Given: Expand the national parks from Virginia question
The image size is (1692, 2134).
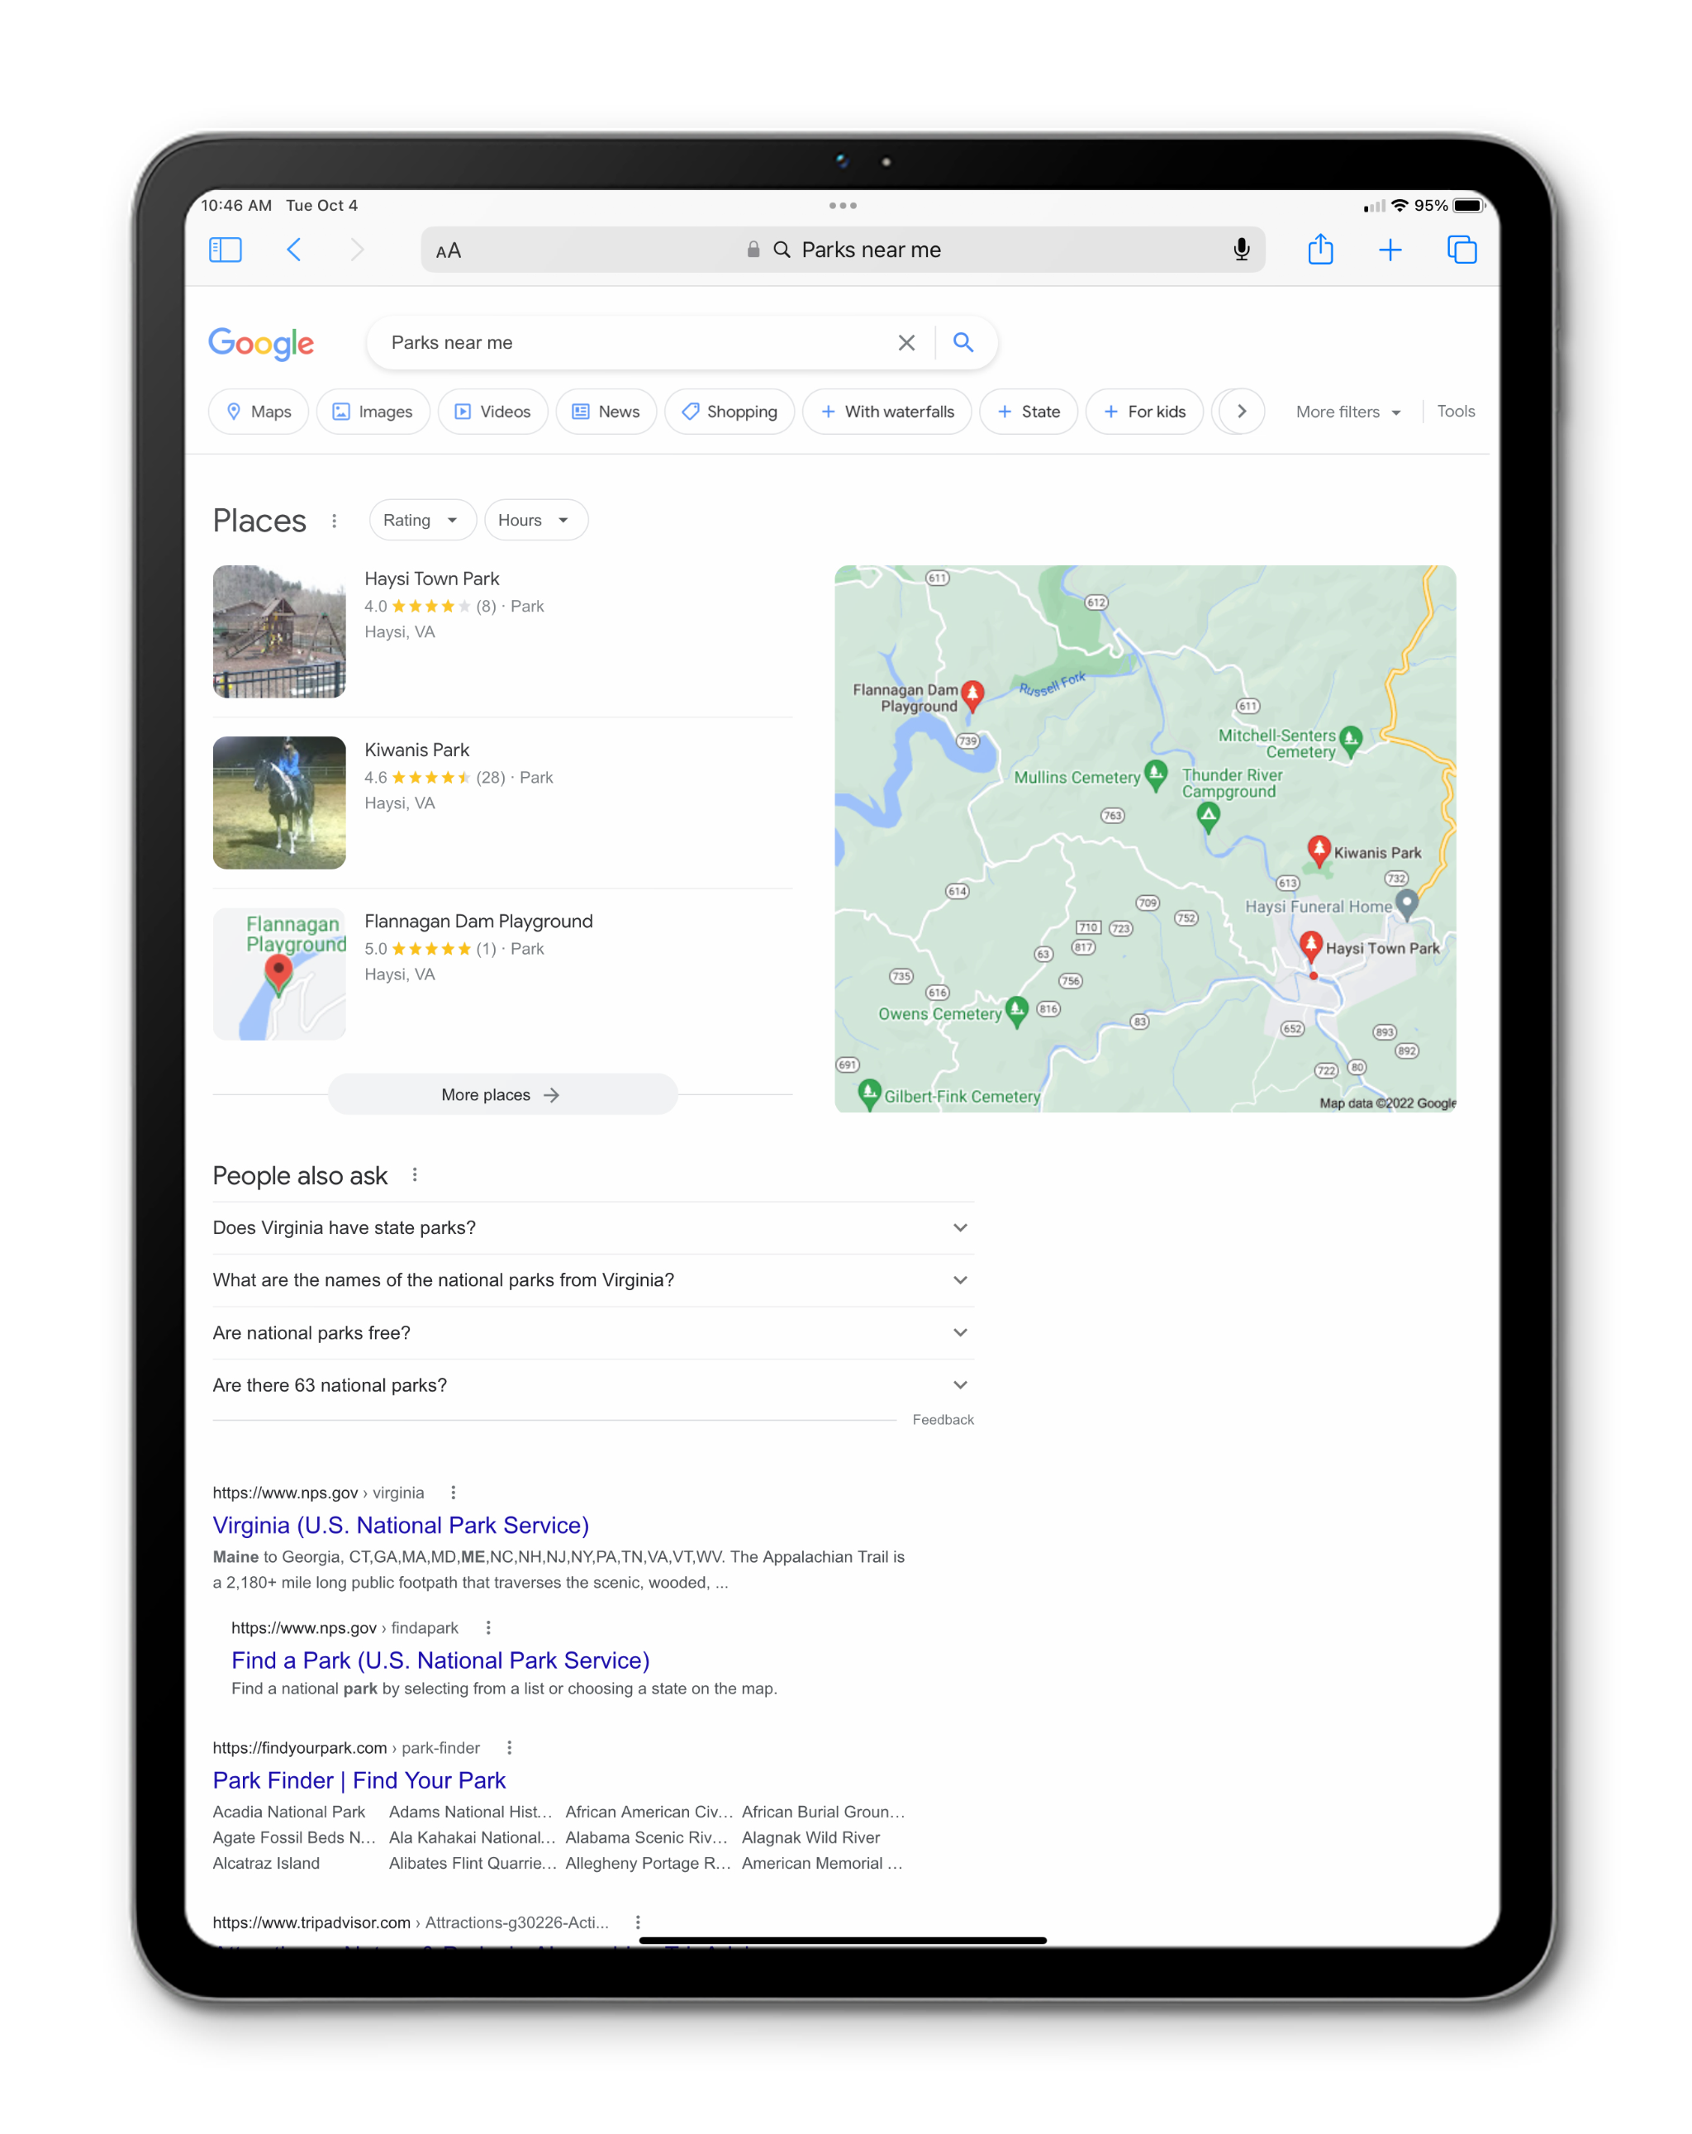Looking at the screenshot, I should pos(592,1279).
